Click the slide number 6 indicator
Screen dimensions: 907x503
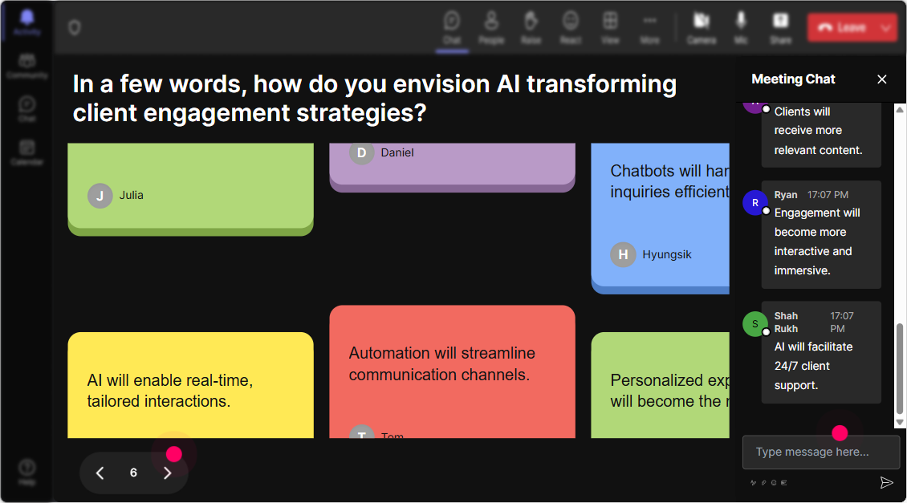133,473
